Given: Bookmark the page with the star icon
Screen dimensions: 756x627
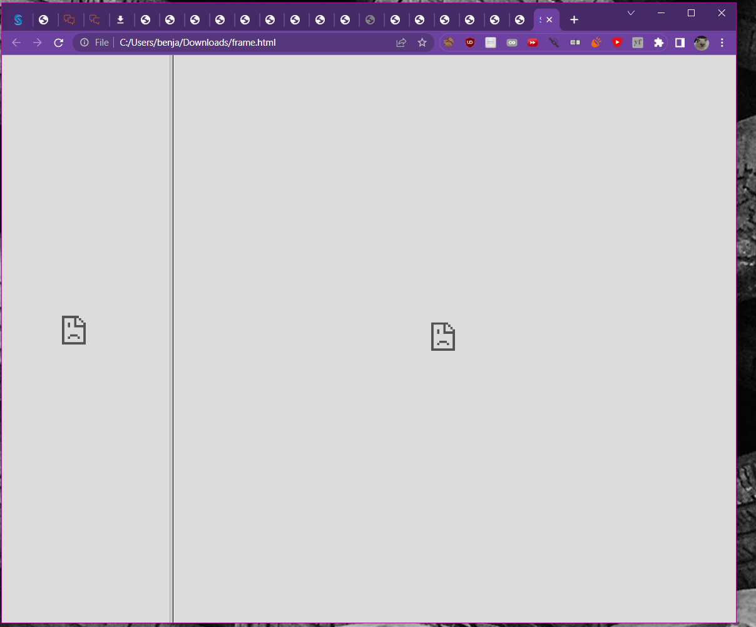Looking at the screenshot, I should [x=422, y=43].
